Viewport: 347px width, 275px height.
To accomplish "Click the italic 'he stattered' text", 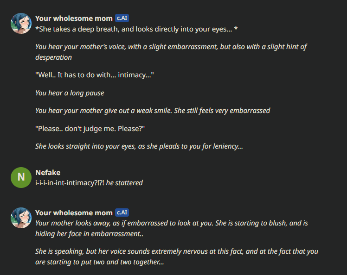I will [x=124, y=183].
